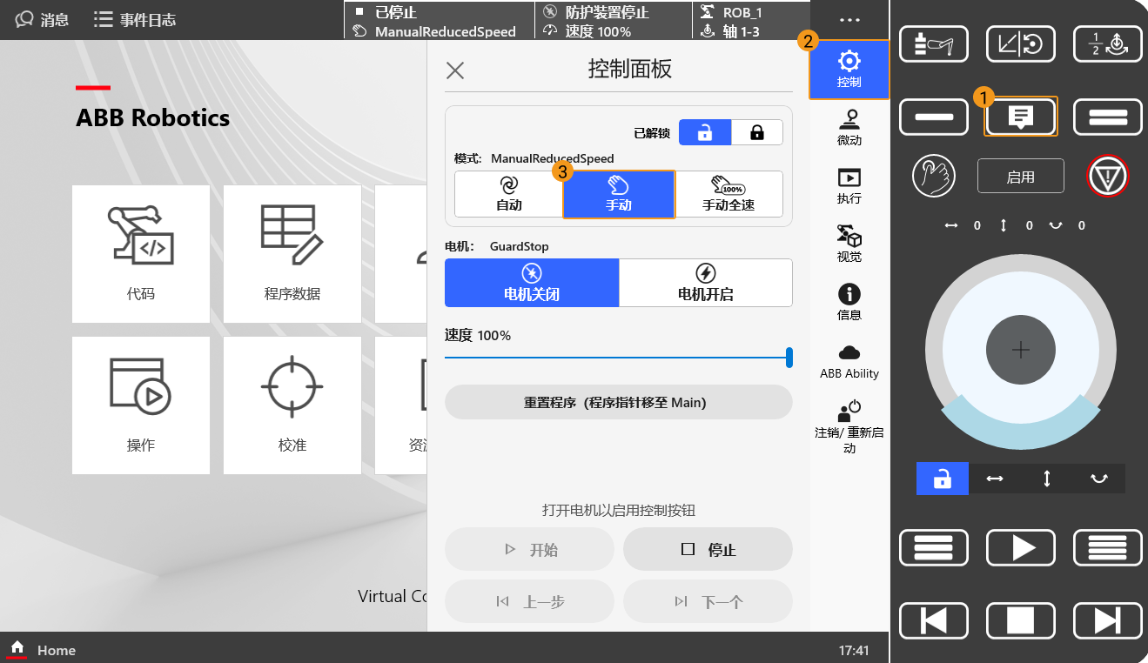Image resolution: width=1148 pixels, height=663 pixels.
Task: Open the top-right ellipsis menu
Action: click(849, 19)
